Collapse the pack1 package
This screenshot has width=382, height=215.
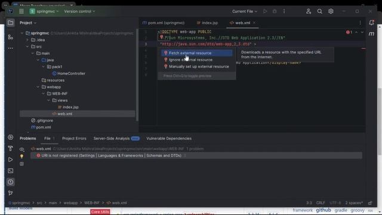[x=44, y=67]
